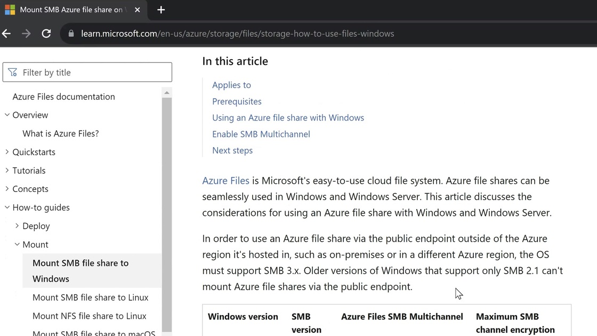Expand the Quickstarts section
Screen dimensions: 597x336
pyautogui.click(x=7, y=152)
